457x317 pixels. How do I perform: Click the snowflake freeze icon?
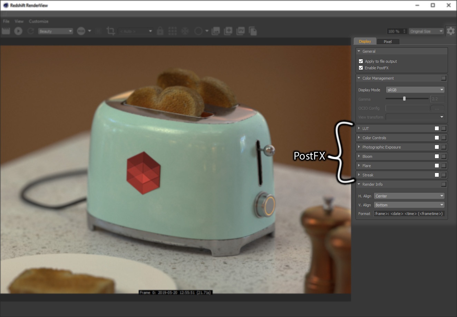pyautogui.click(x=185, y=31)
